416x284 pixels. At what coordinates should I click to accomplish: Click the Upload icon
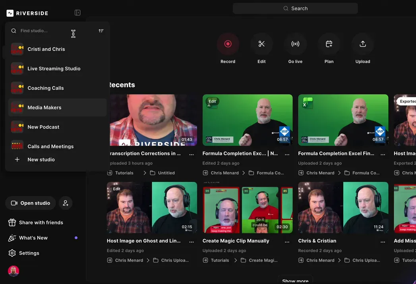(363, 44)
